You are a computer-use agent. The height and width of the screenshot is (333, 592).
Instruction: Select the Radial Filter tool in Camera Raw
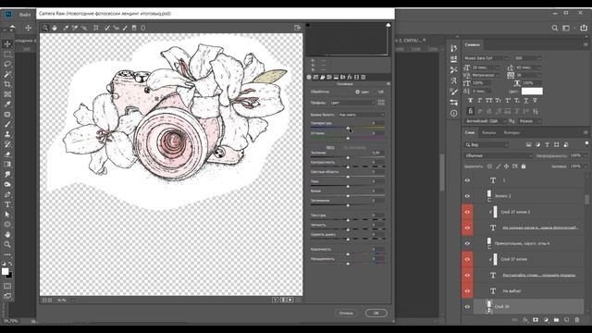(x=143, y=28)
